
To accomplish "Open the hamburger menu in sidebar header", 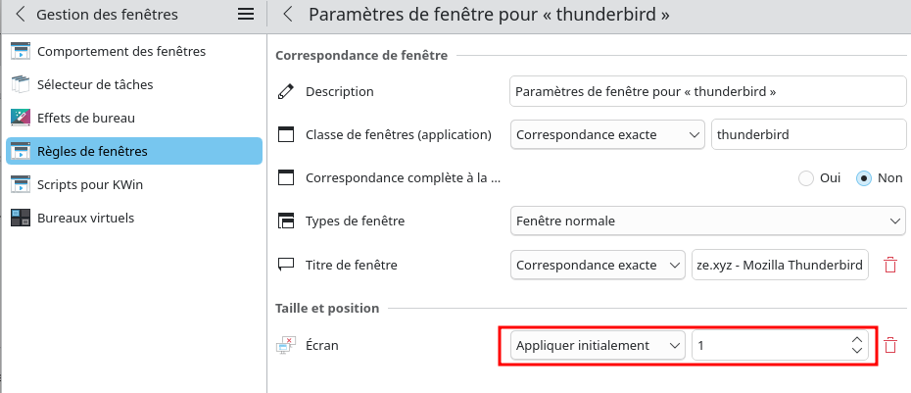I will (x=246, y=15).
